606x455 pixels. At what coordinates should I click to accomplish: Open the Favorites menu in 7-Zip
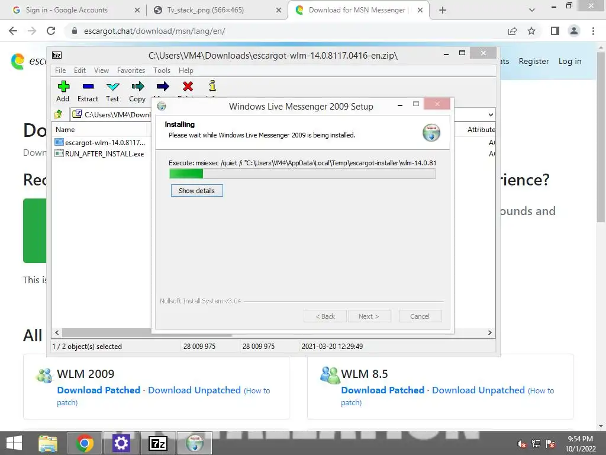131,71
